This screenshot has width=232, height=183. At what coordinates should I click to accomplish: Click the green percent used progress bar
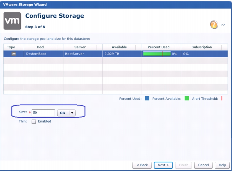(157, 54)
